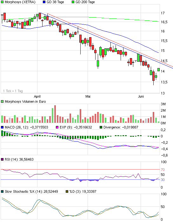Click the %D (3): 19,33397 text
The height and width of the screenshot is (222, 173).
pyautogui.click(x=83, y=191)
